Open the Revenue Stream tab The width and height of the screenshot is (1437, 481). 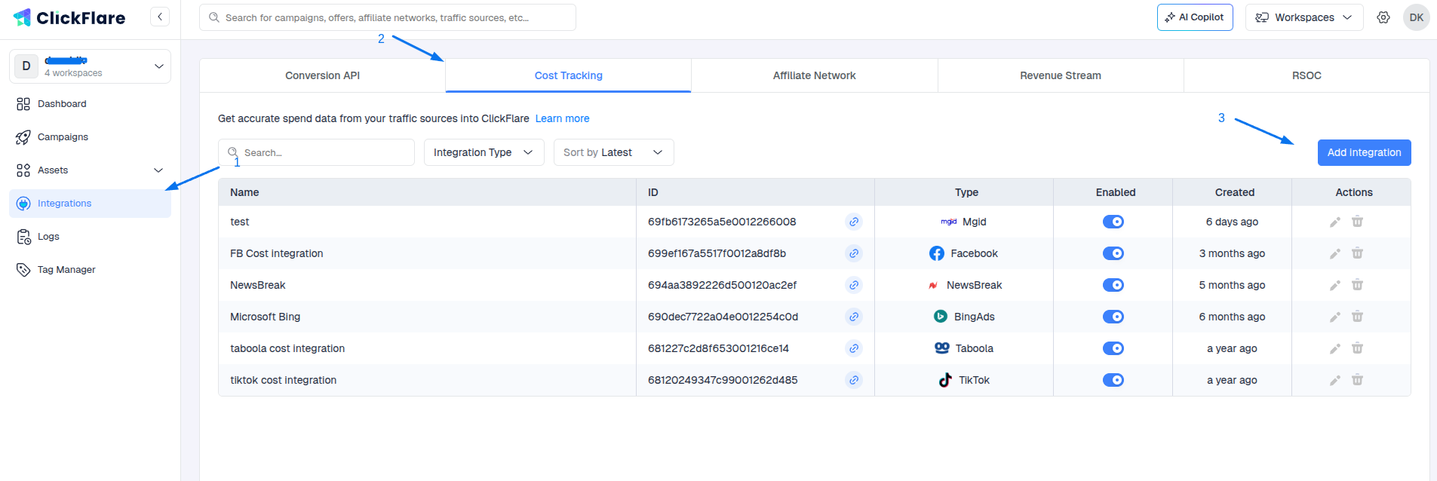(x=1061, y=75)
